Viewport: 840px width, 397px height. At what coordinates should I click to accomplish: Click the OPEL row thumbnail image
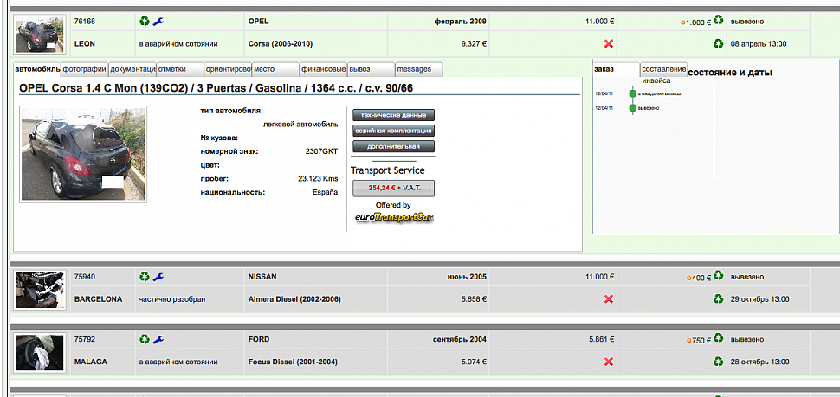tap(40, 35)
